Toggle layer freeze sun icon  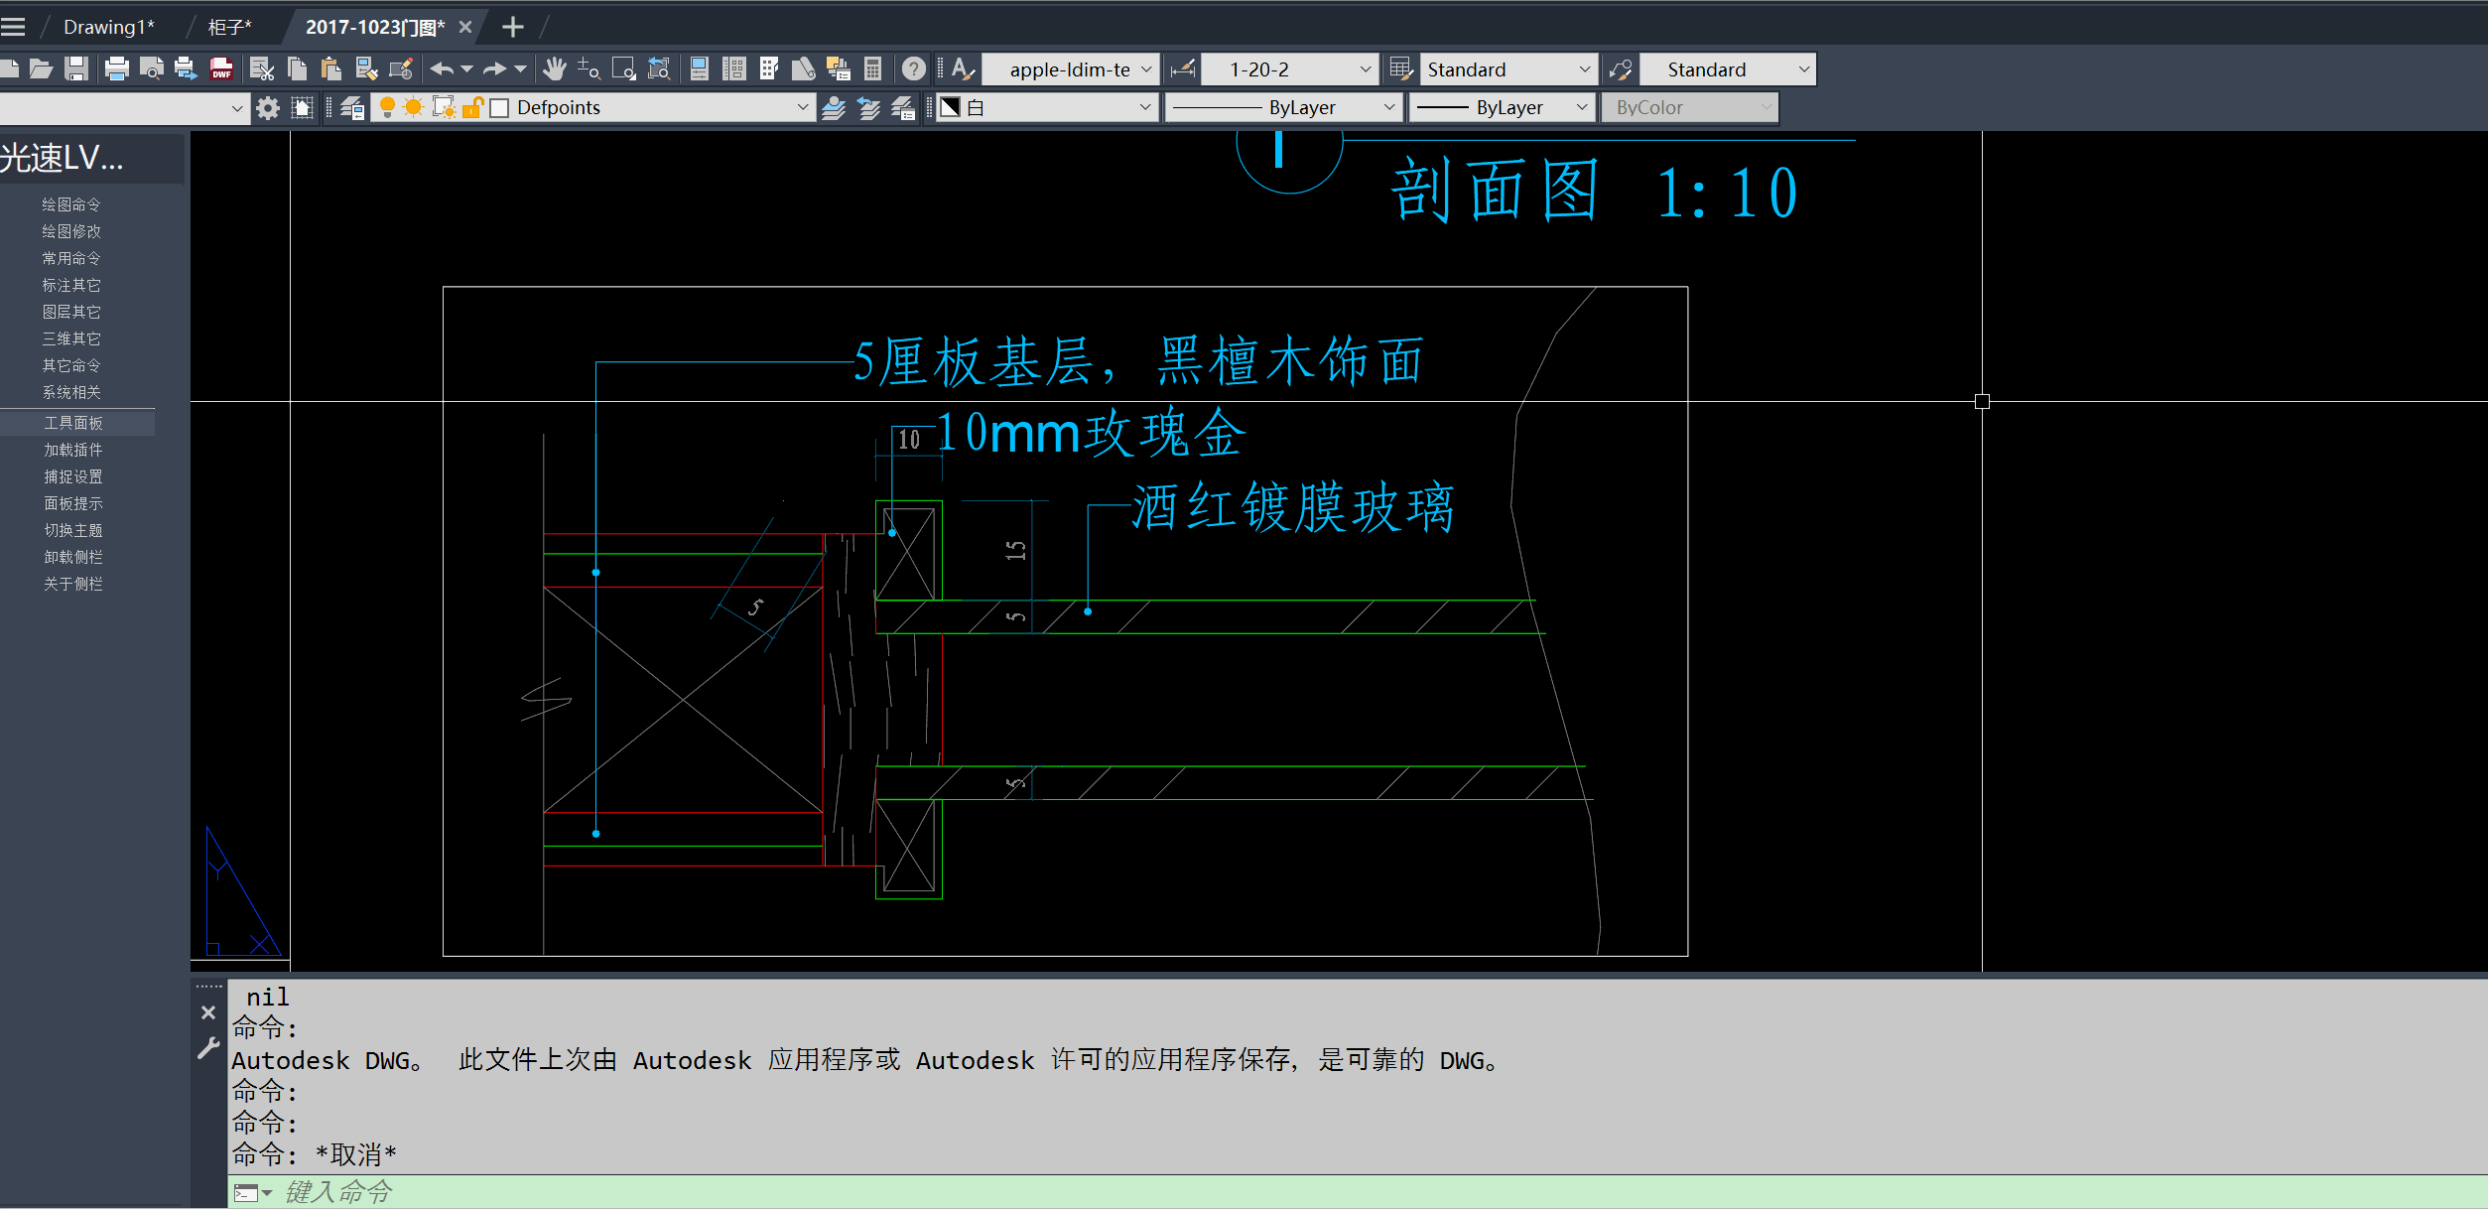click(414, 107)
